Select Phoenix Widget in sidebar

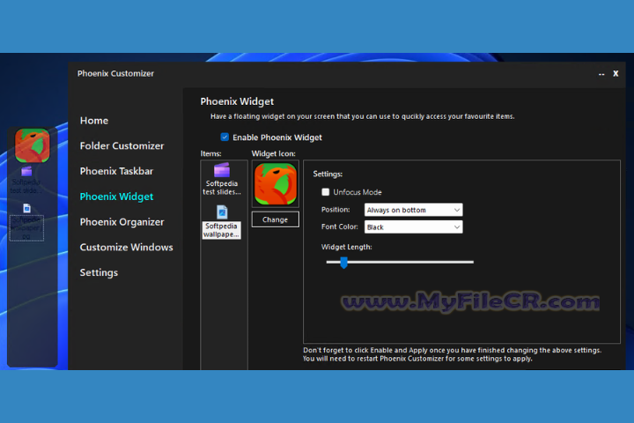tap(116, 197)
